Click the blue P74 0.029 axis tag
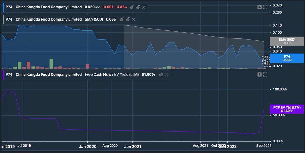 pyautogui.click(x=287, y=58)
